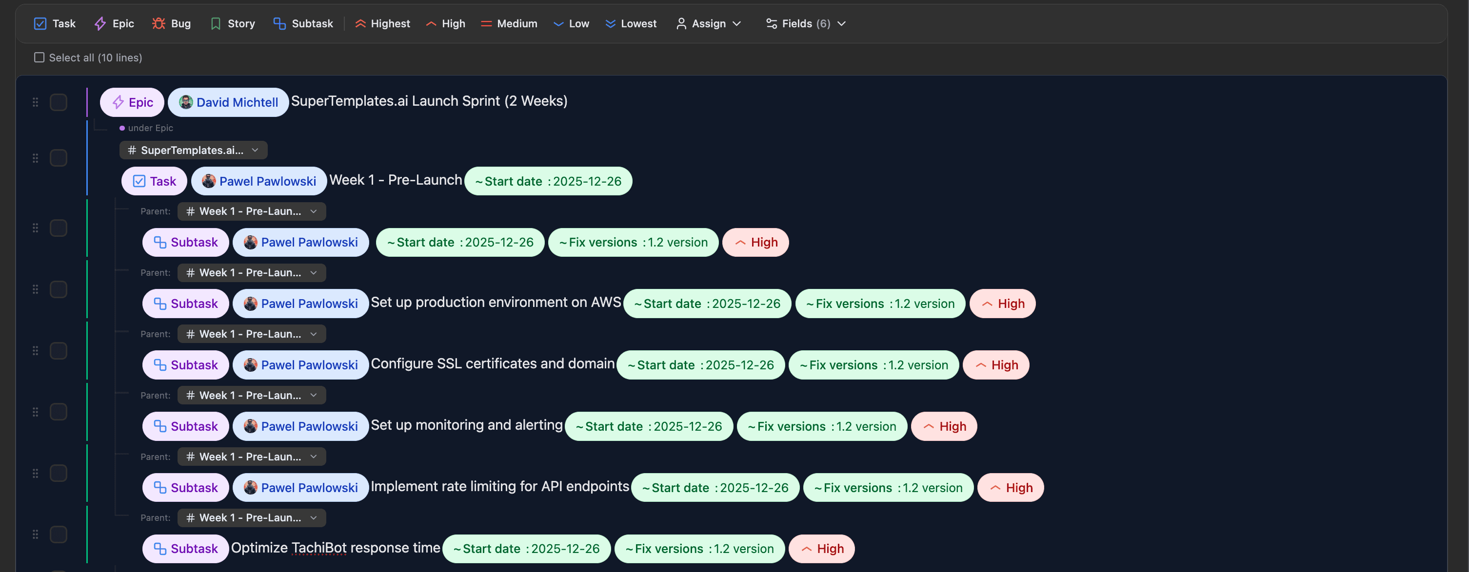Click Pawel Pawlowski on the Week 1 task
Screen dimensions: 1469x572
(259, 181)
